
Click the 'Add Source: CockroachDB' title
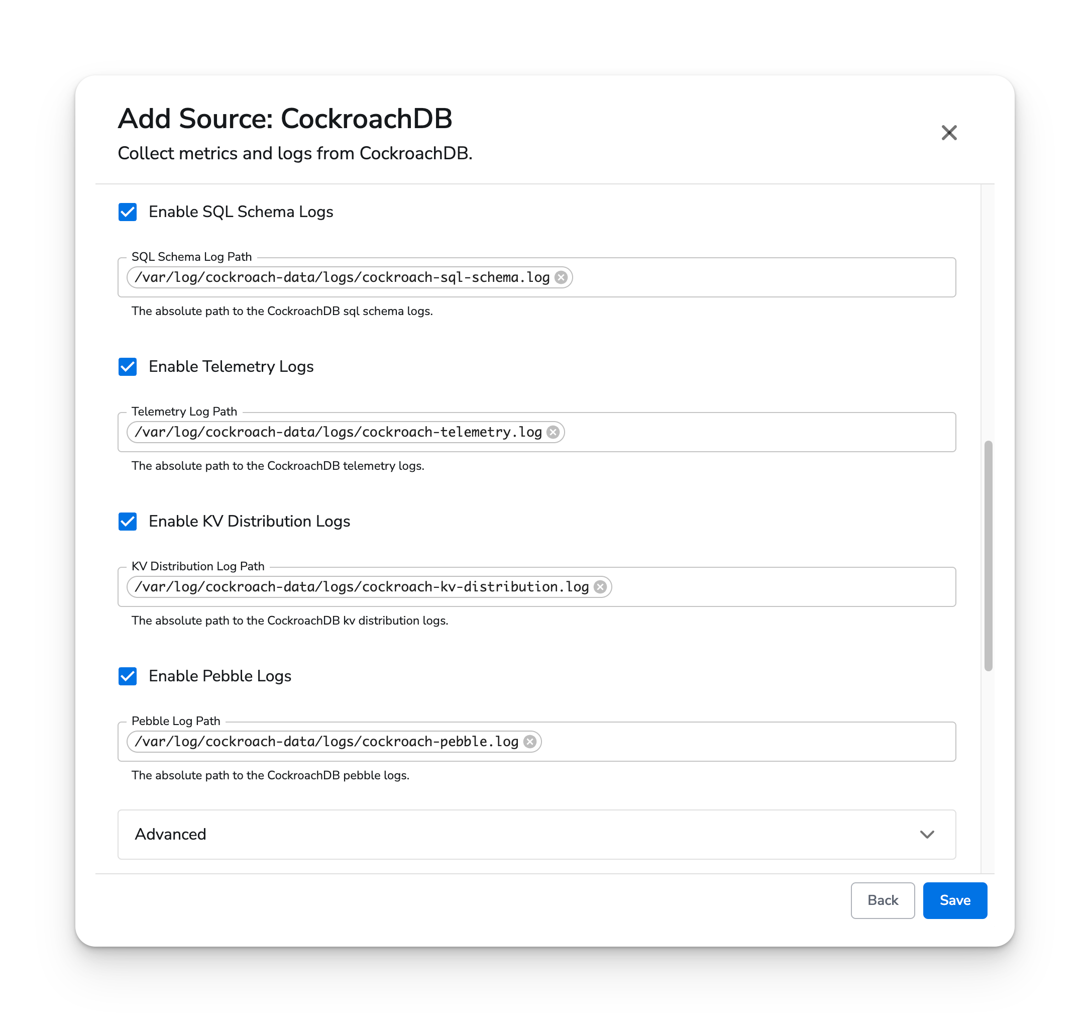coord(285,119)
